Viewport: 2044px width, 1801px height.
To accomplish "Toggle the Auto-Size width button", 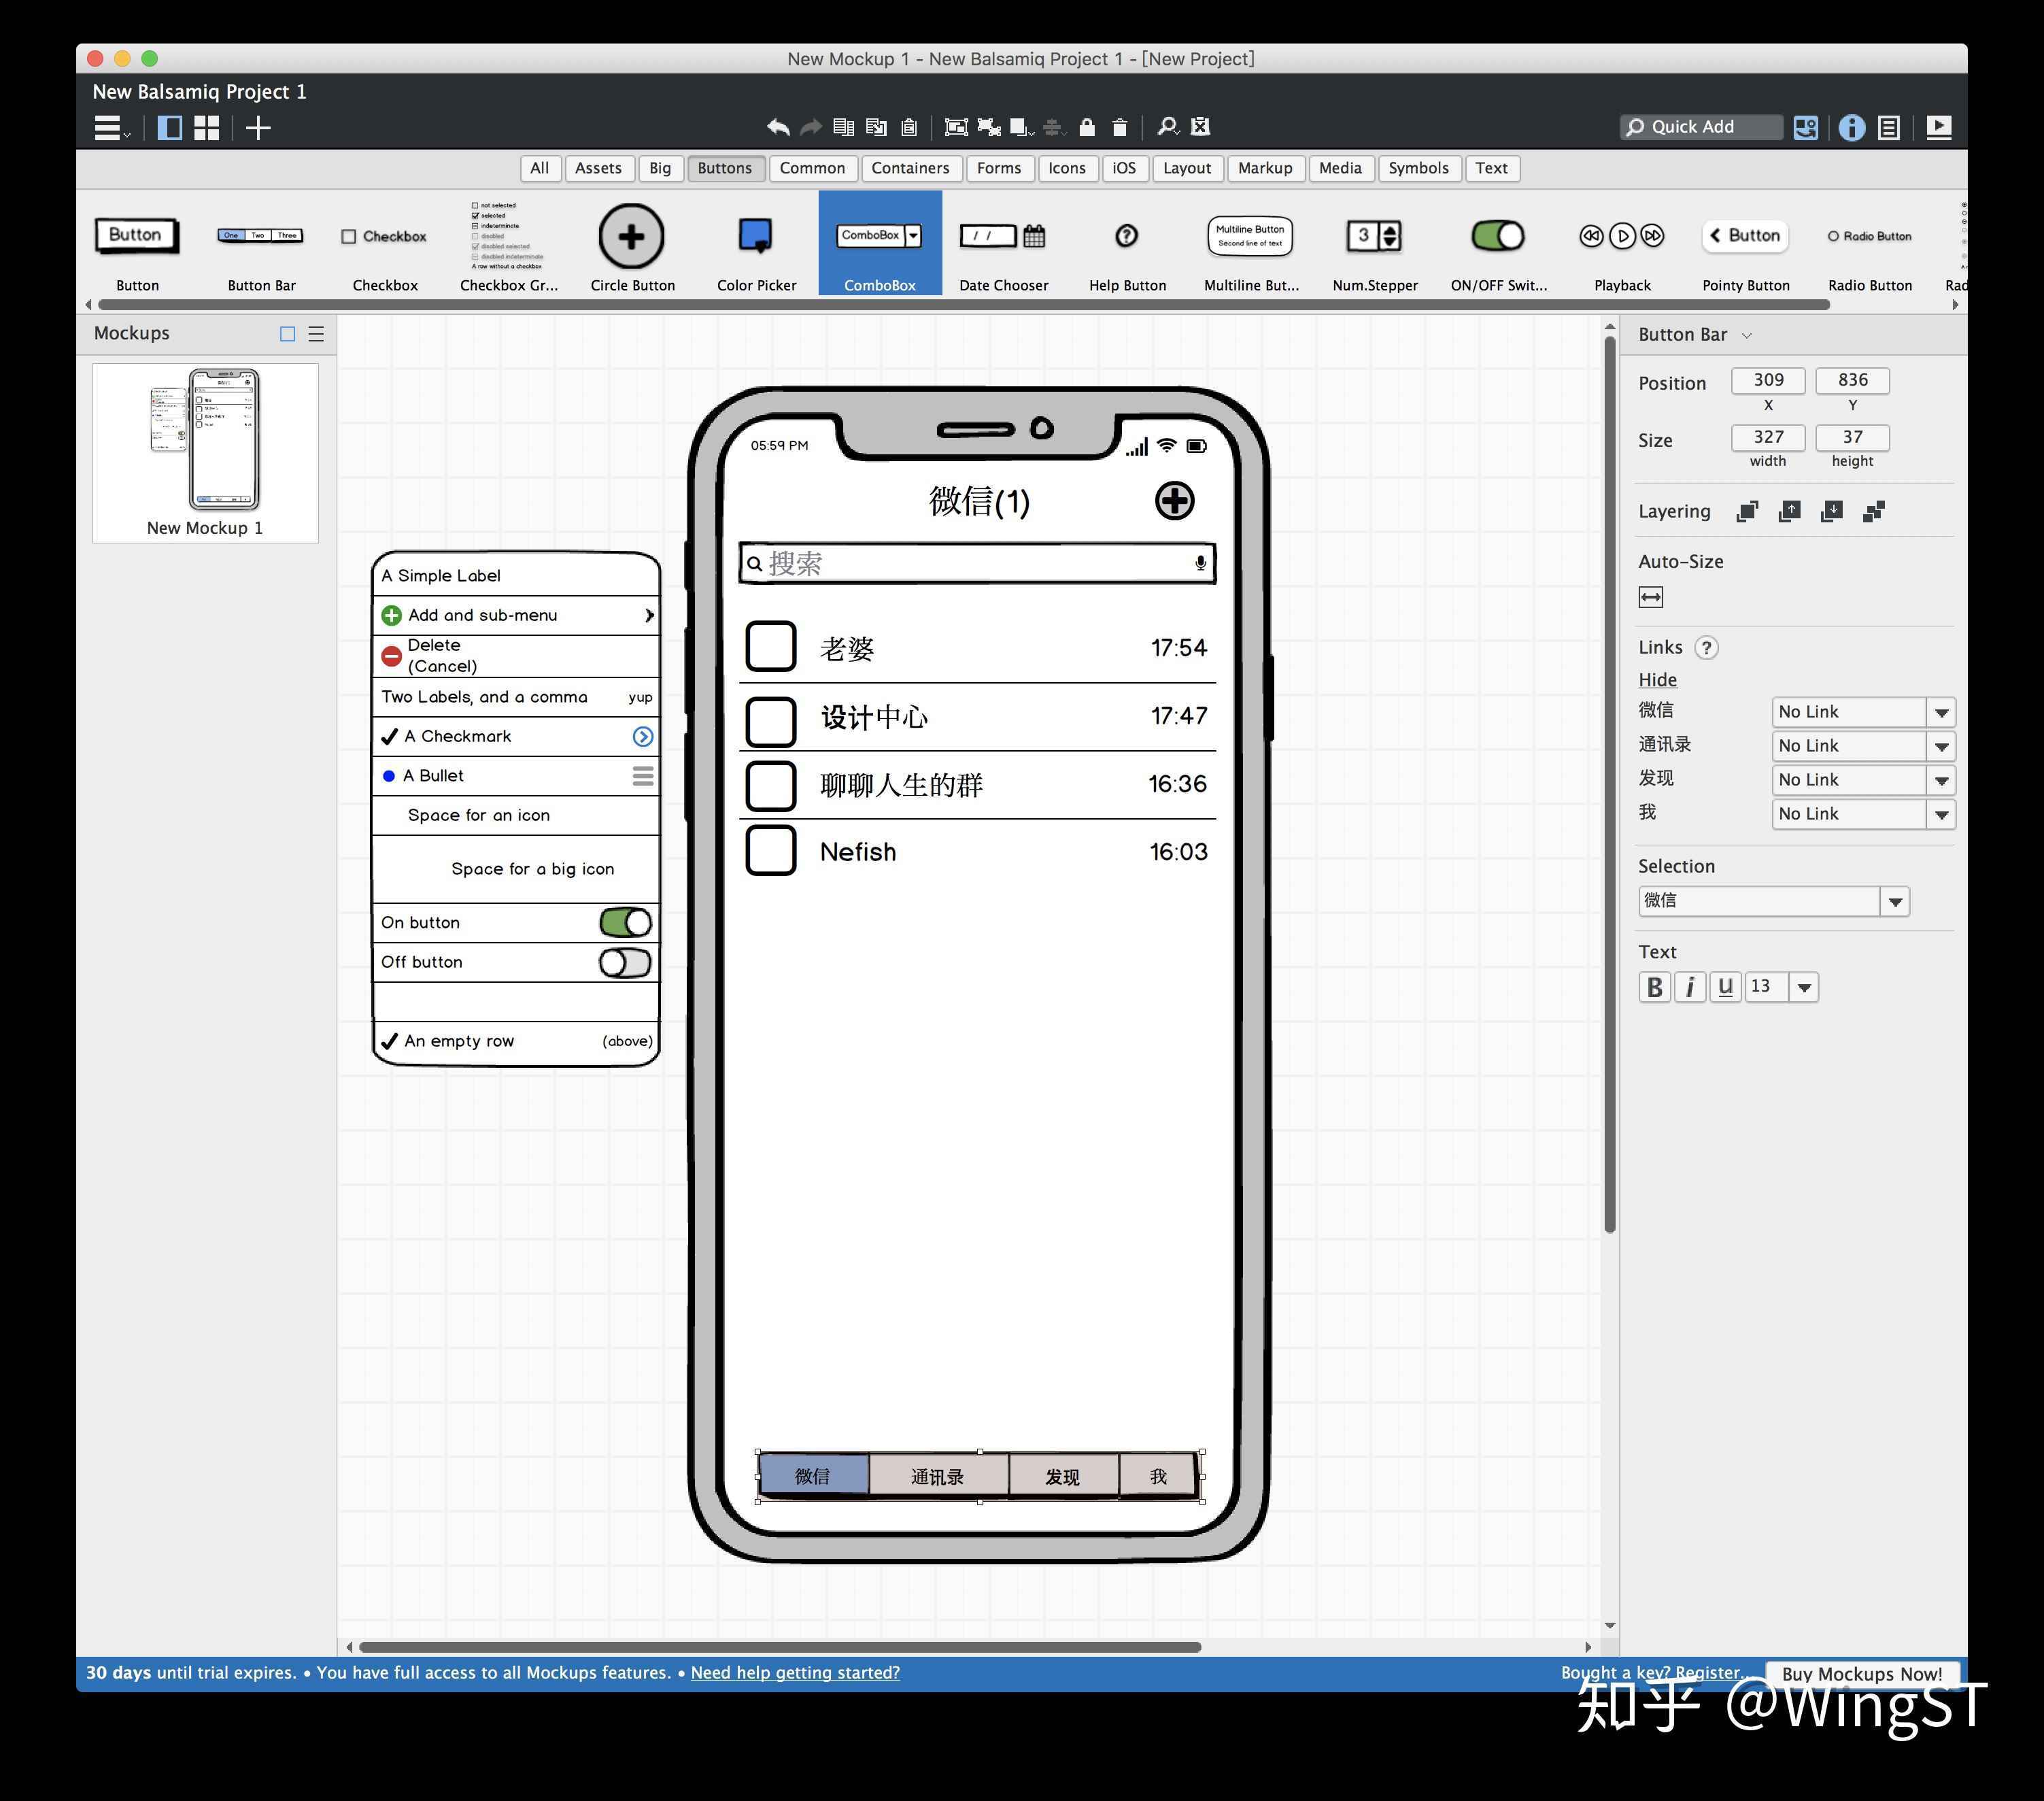I will pyautogui.click(x=1651, y=597).
